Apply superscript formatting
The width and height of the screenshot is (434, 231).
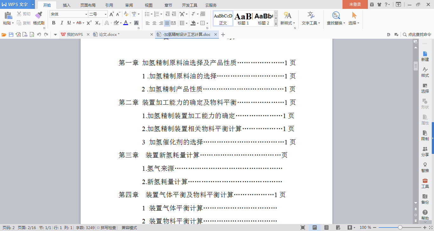point(89,23)
